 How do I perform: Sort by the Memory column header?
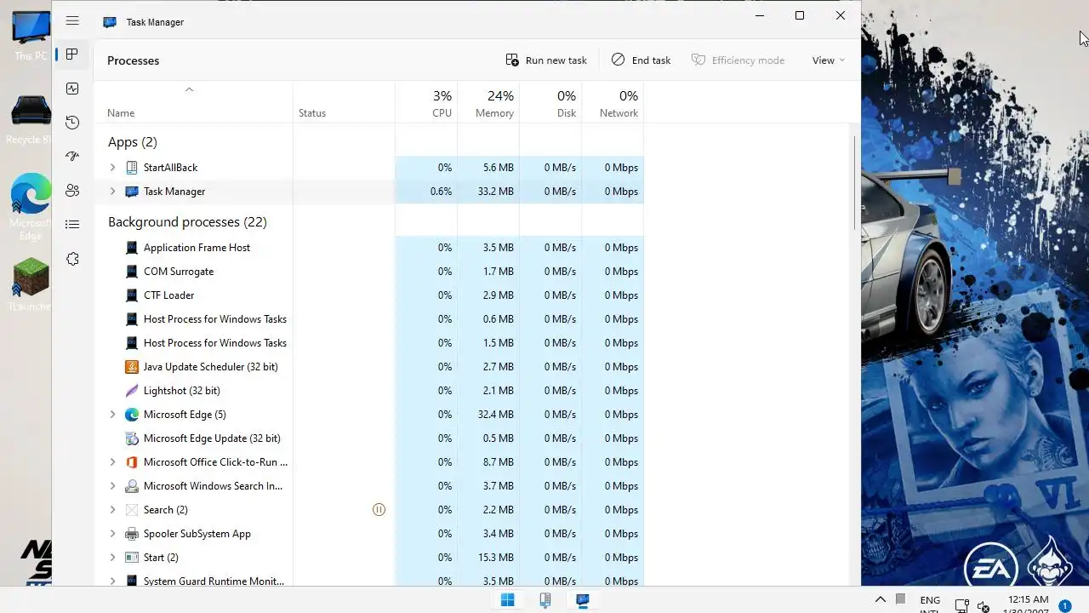click(488, 102)
